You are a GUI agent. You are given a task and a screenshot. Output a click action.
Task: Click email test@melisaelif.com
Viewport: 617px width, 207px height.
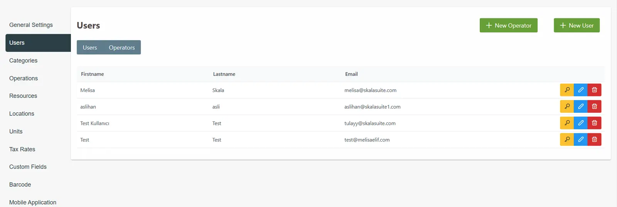[x=367, y=140]
